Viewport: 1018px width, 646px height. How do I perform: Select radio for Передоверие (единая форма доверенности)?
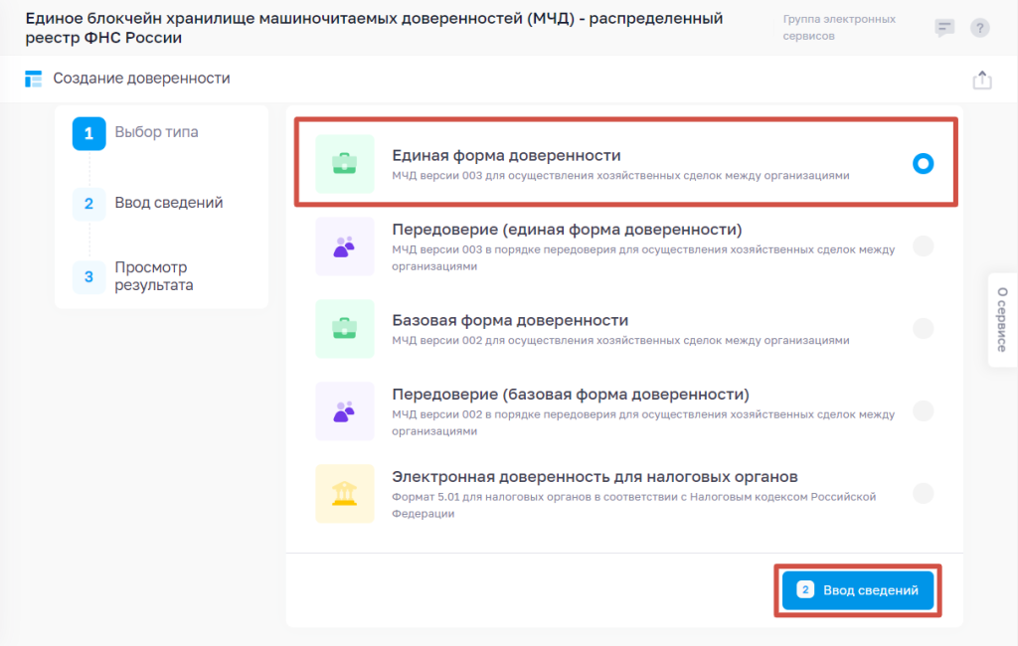click(x=923, y=246)
